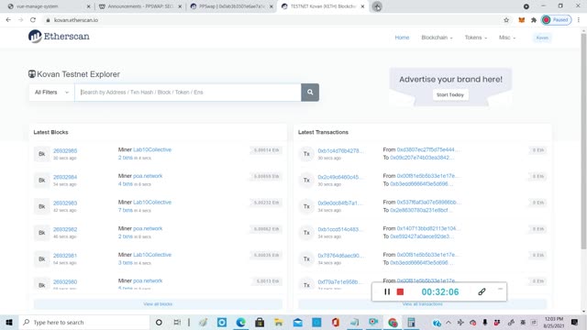The width and height of the screenshot is (587, 330).
Task: Click Tx icon of transaction 0x9e0cc84fb7a1
Action: [306, 206]
